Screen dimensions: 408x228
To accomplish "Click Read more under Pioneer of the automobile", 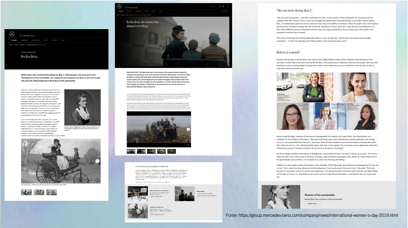I will (312, 204).
